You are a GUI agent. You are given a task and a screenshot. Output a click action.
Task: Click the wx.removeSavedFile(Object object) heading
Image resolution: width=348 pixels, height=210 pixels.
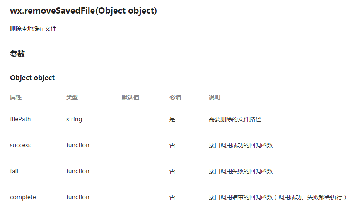[83, 11]
